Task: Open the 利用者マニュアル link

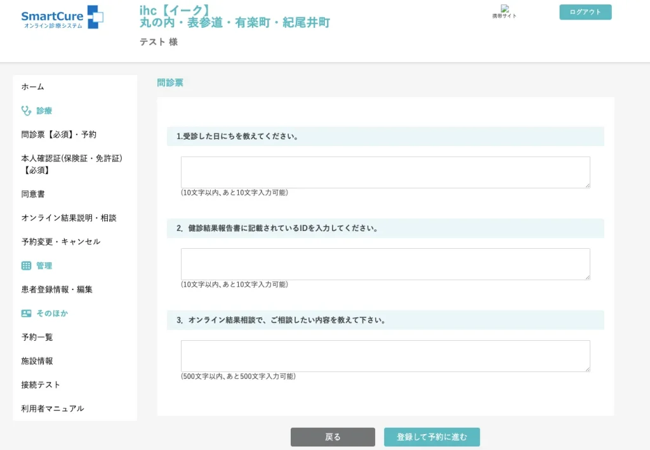Action: (x=53, y=408)
